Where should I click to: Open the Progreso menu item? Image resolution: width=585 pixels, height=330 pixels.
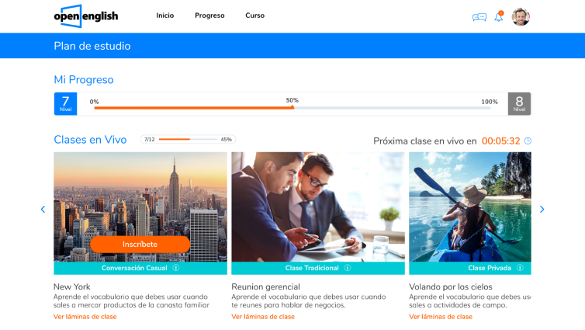pyautogui.click(x=209, y=16)
